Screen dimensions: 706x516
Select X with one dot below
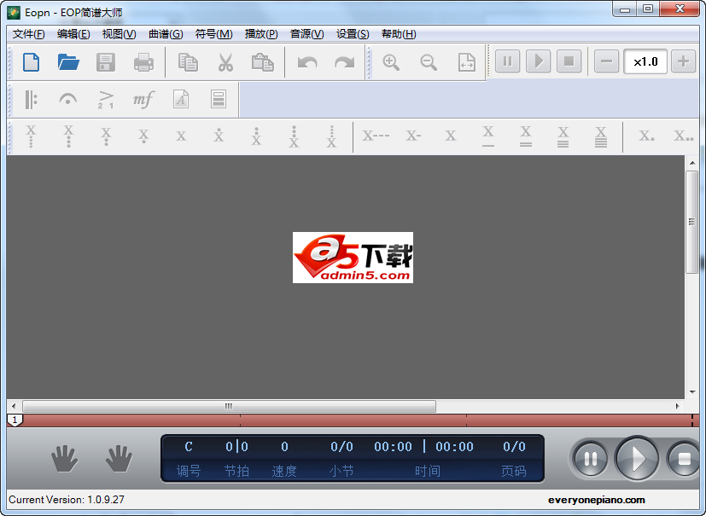pyautogui.click(x=143, y=136)
